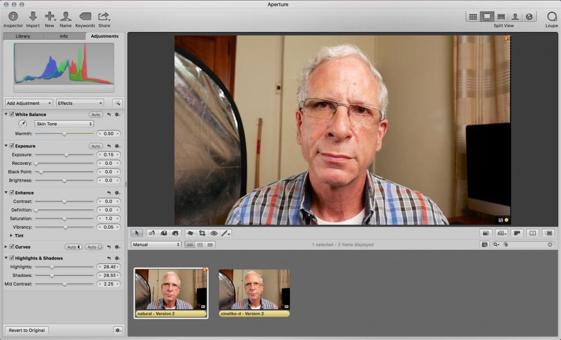Uncheck the Enhance adjustment

tap(12, 193)
